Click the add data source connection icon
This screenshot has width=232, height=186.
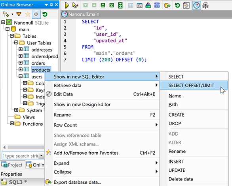6,14
